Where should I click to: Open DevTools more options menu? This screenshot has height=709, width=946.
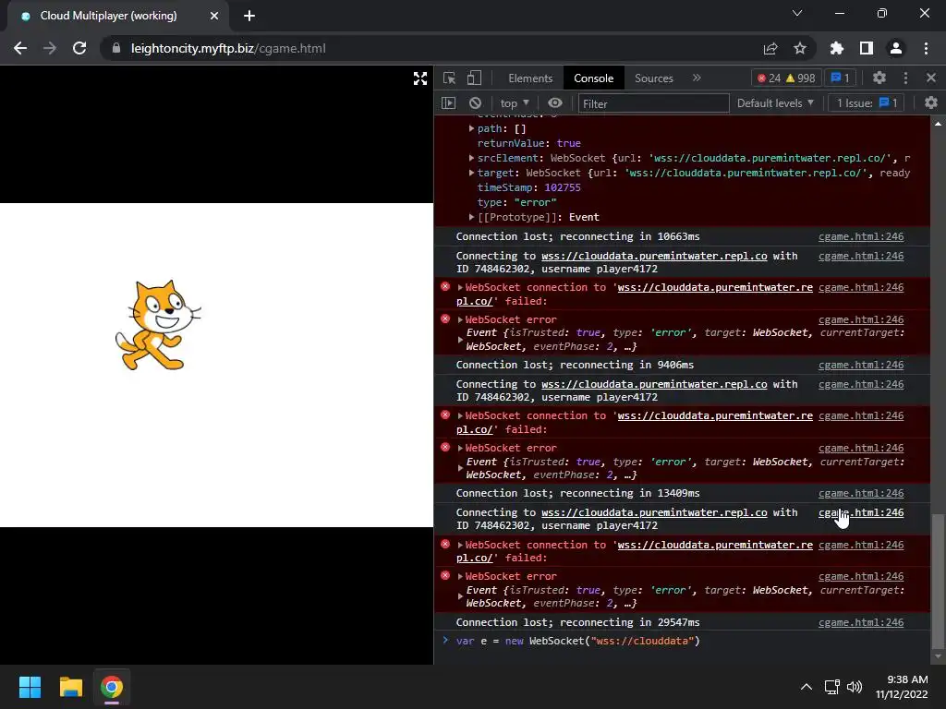tap(905, 78)
